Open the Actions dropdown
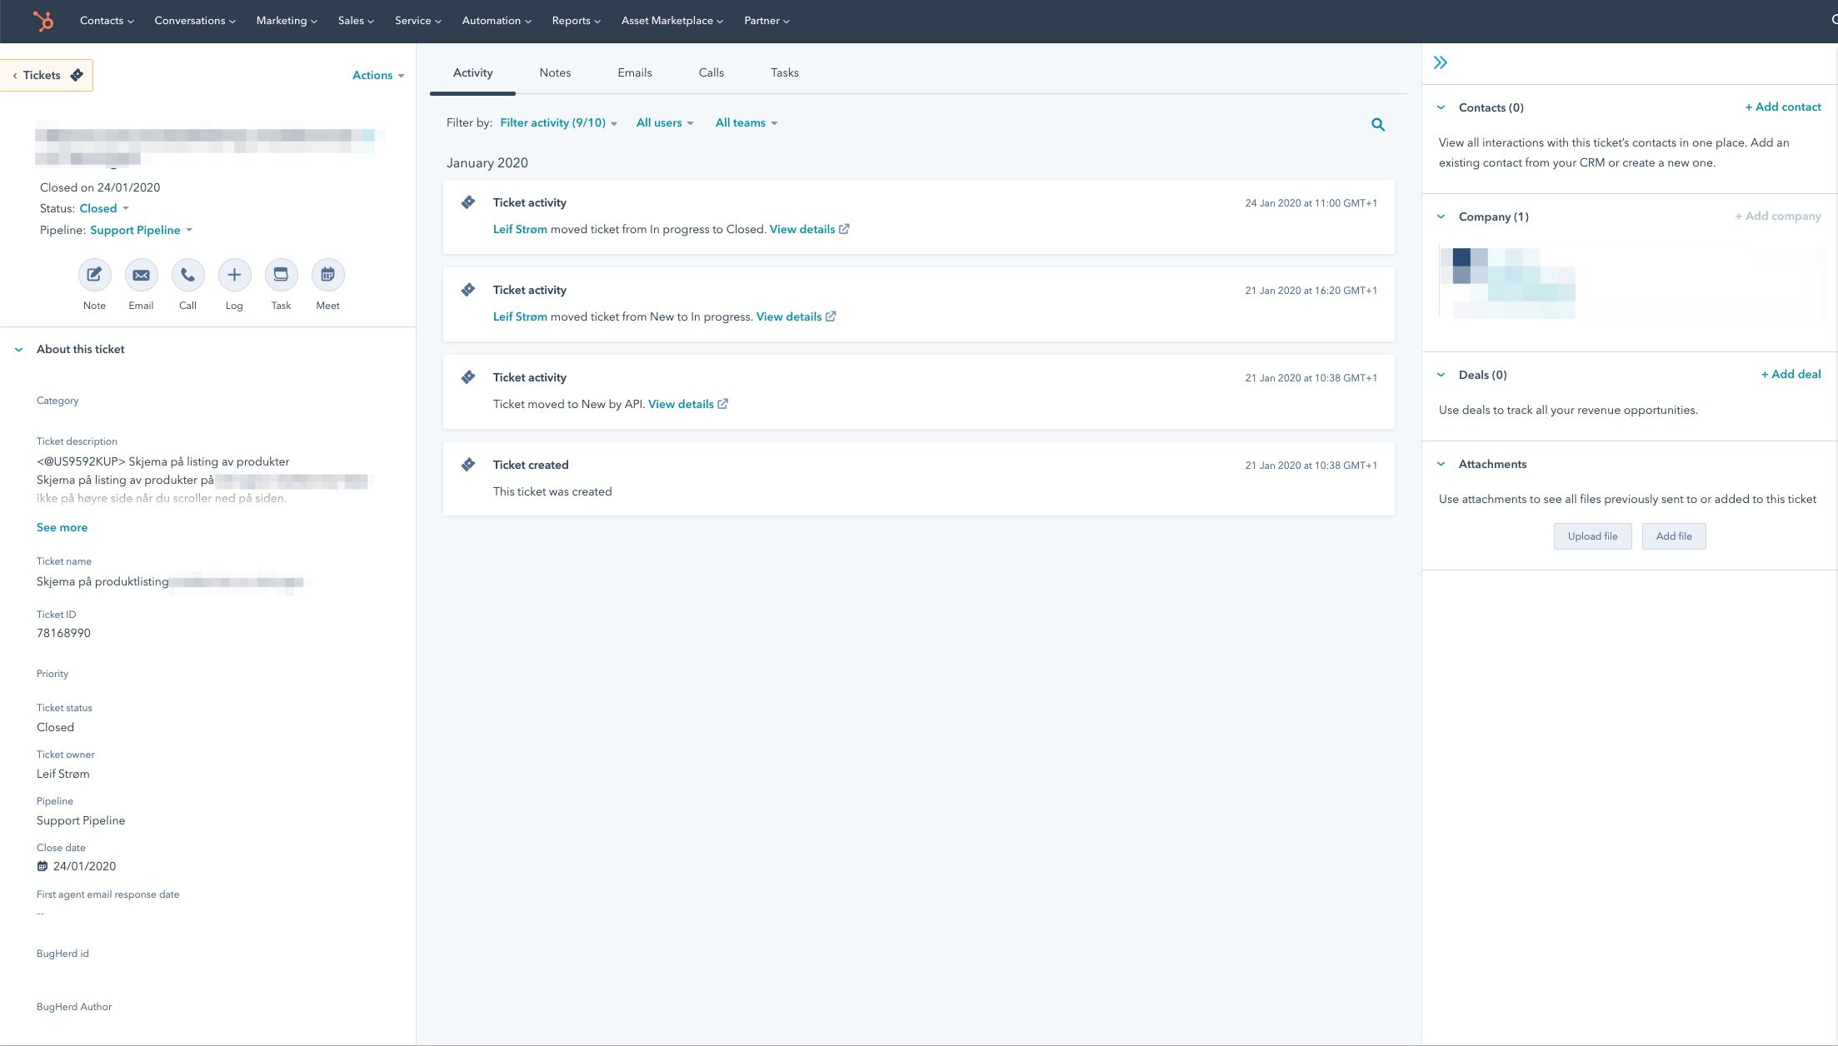The image size is (1838, 1046). pyautogui.click(x=378, y=75)
